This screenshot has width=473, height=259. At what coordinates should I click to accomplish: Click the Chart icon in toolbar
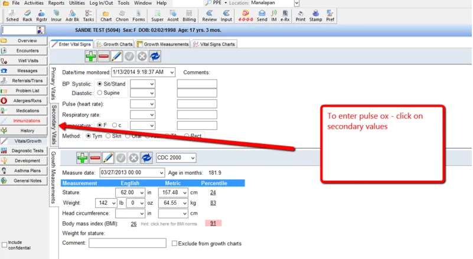(106, 15)
